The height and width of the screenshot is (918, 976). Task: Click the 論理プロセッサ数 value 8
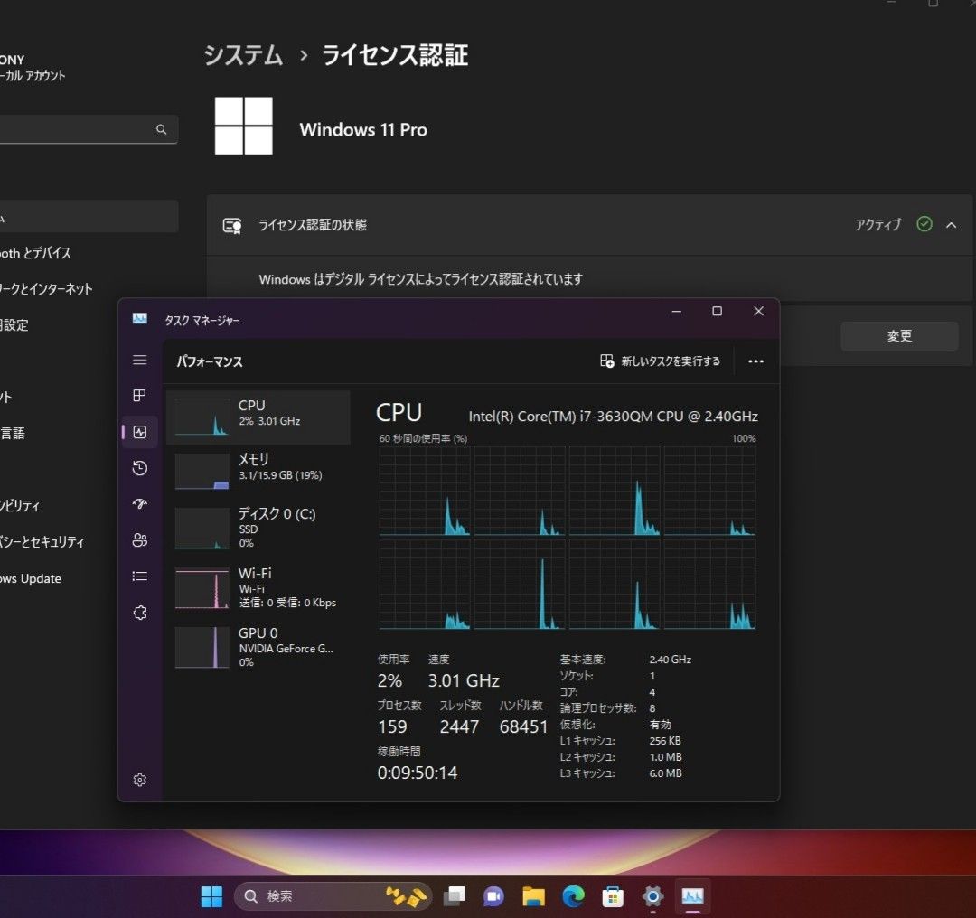coord(652,708)
